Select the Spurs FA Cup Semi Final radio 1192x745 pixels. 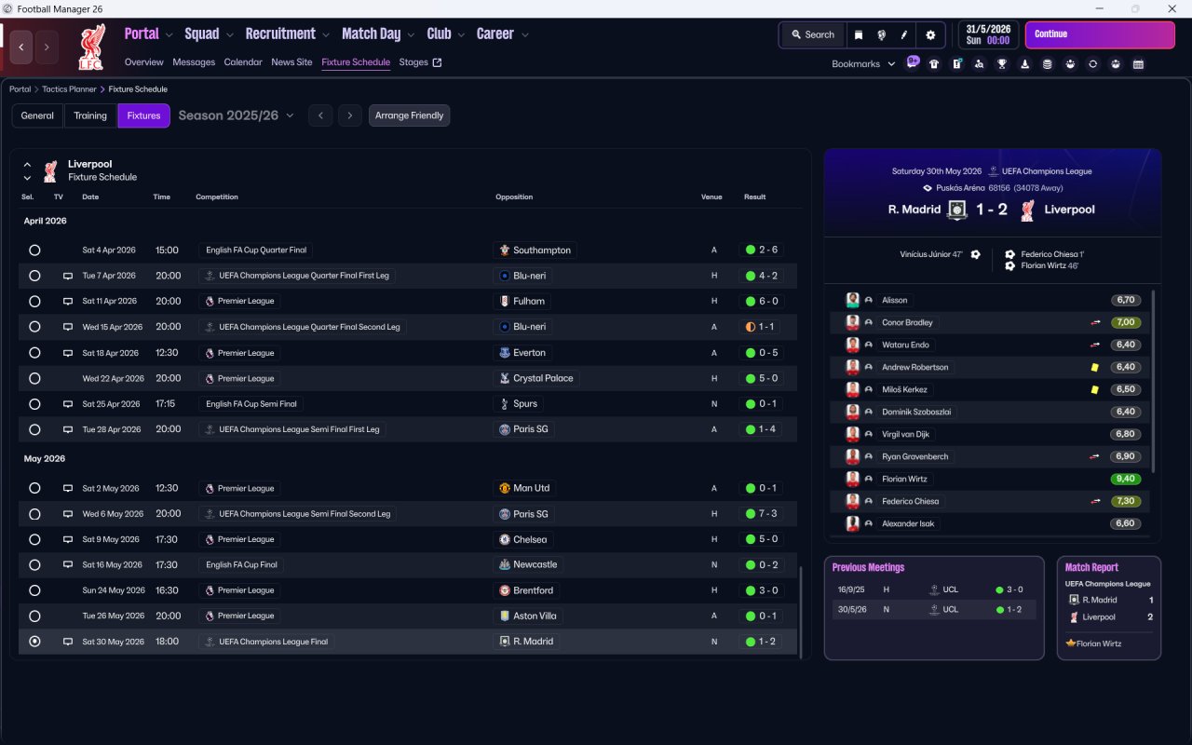coord(34,404)
